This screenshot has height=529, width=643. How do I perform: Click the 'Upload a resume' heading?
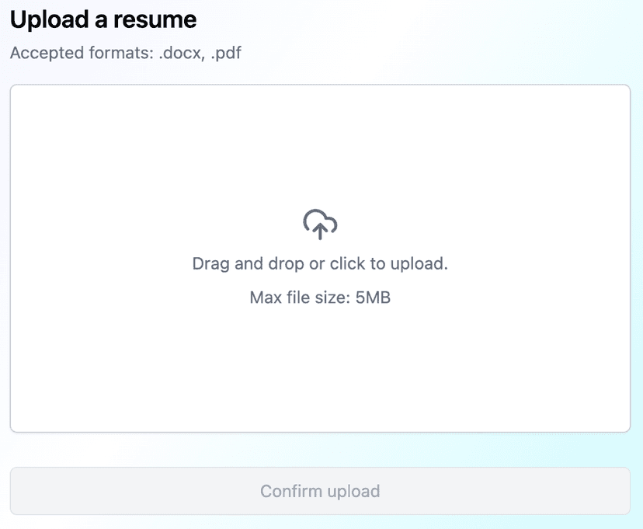point(102,19)
